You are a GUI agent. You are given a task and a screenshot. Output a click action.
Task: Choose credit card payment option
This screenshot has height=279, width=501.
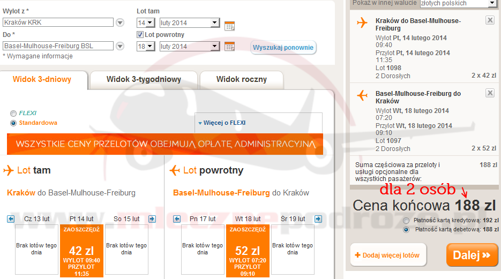coord(408,220)
